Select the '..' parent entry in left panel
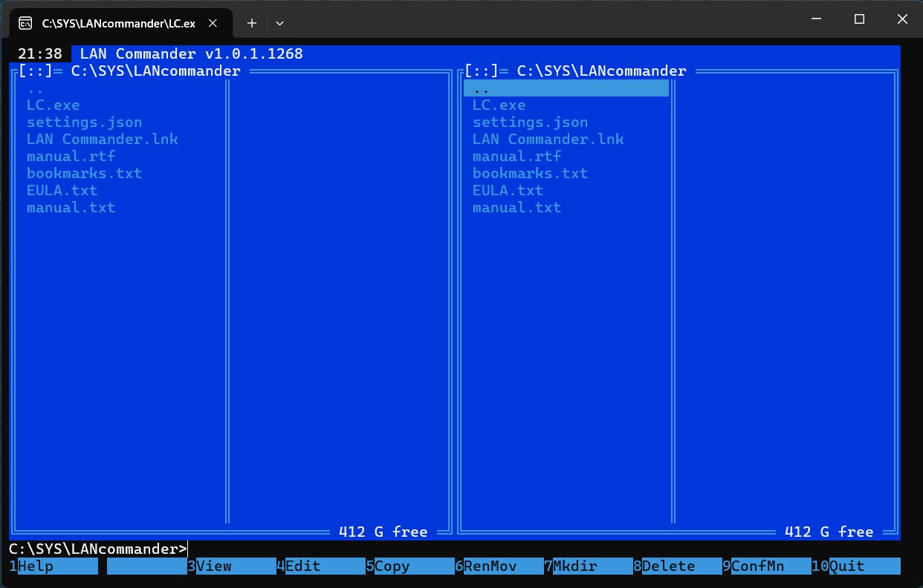 [36, 88]
